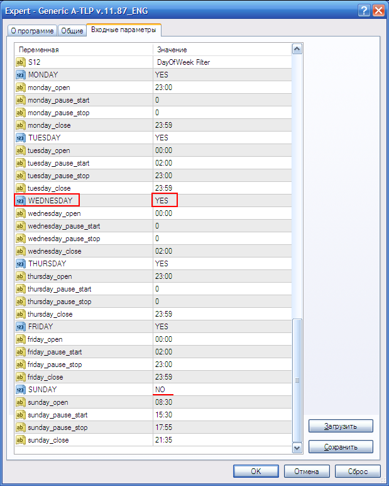
Task: Click the scrollbar down arrow
Action: point(297,448)
